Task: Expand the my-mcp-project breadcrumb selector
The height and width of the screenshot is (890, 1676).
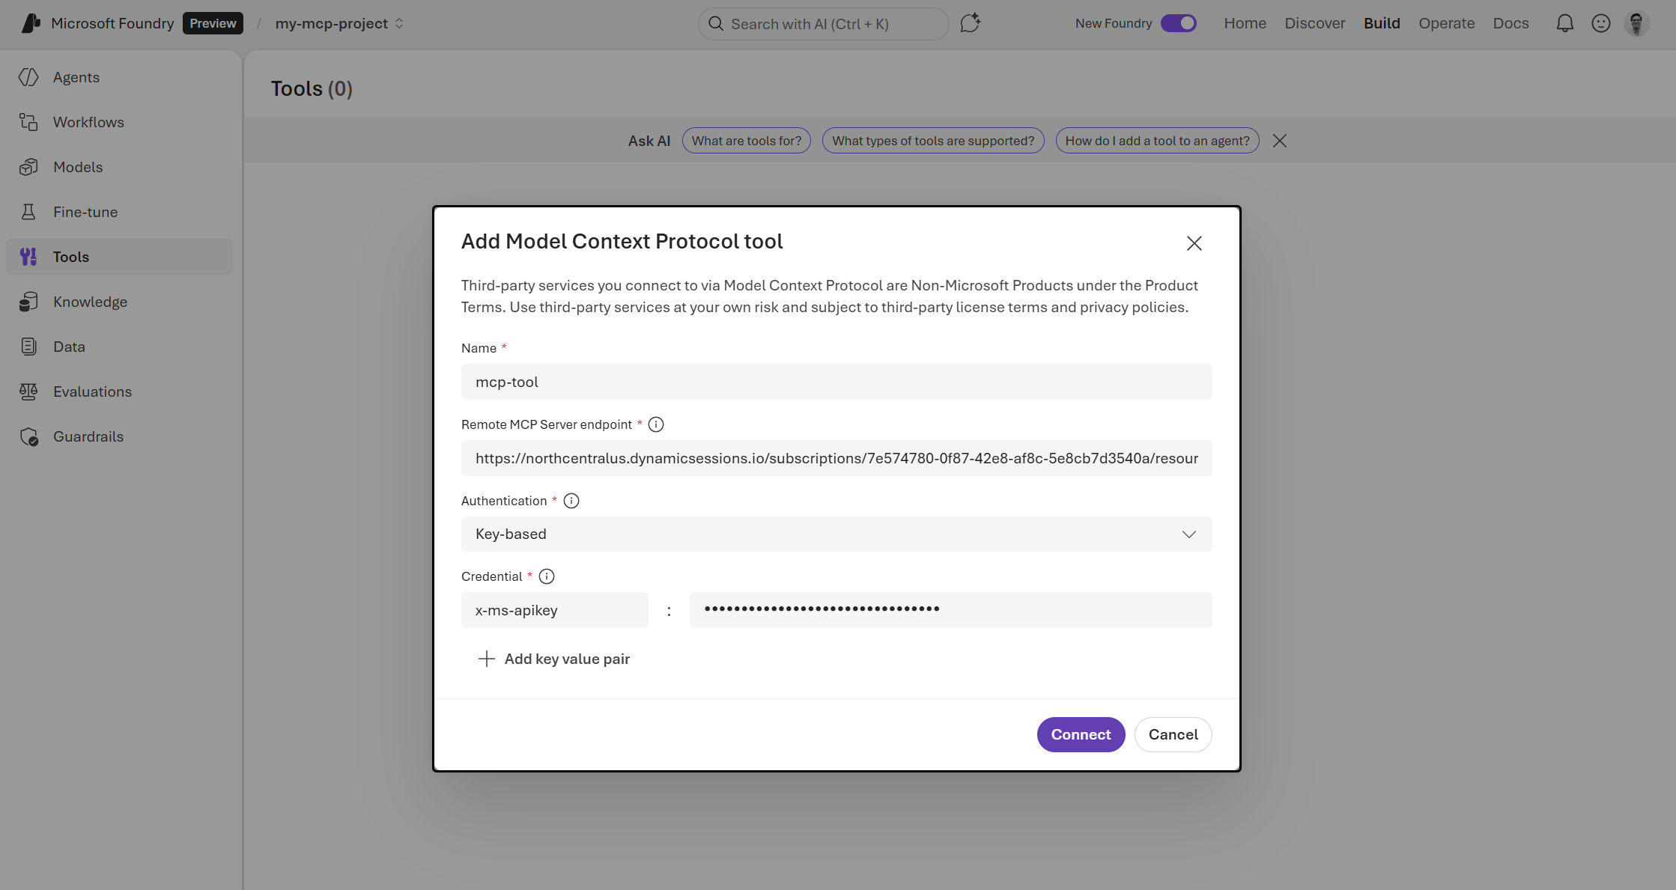Action: (401, 23)
